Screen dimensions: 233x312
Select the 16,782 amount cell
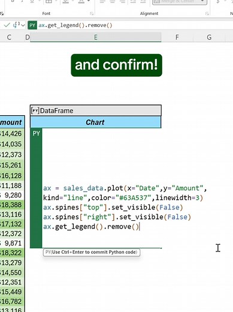coord(12,301)
